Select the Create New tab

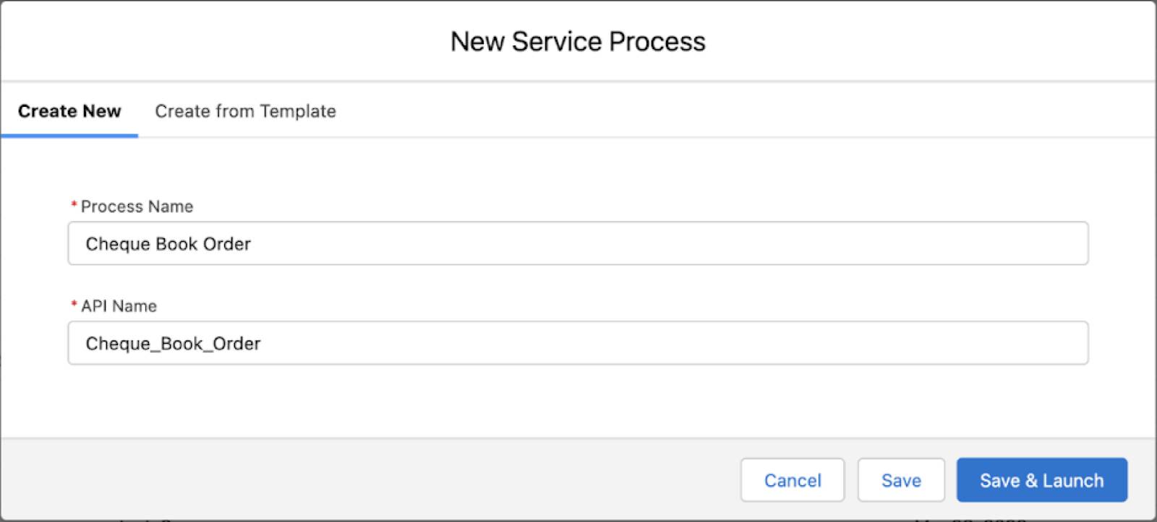point(69,111)
